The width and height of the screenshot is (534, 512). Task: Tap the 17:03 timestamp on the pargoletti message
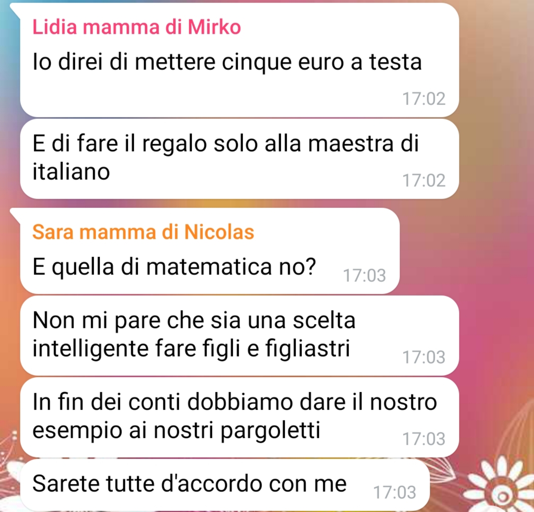point(424,439)
